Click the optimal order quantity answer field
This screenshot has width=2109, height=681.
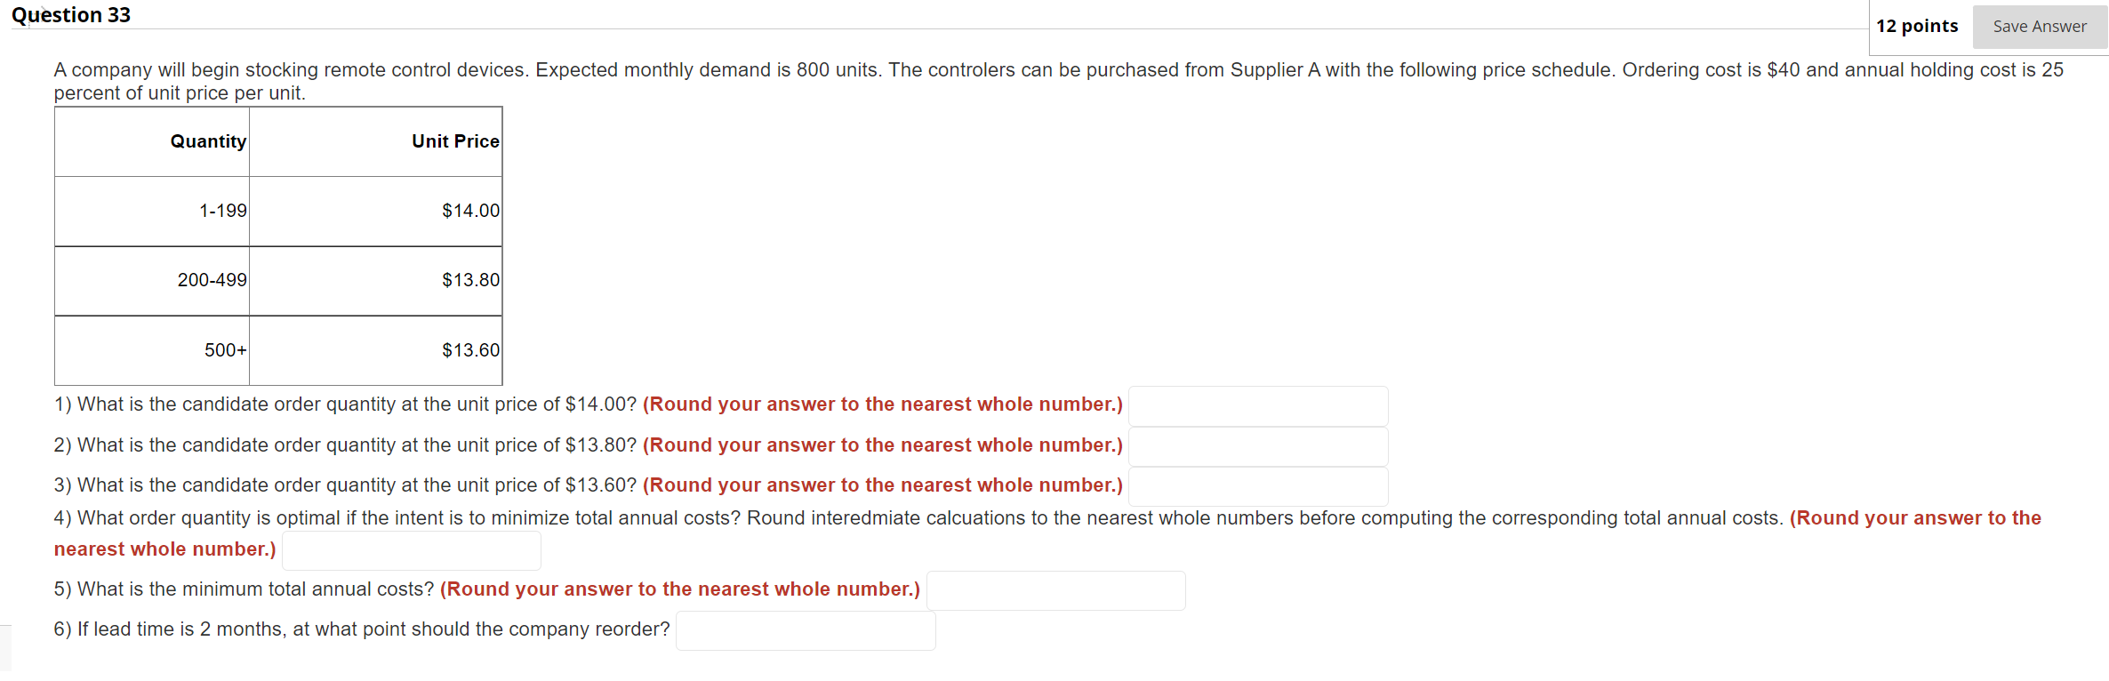click(411, 549)
